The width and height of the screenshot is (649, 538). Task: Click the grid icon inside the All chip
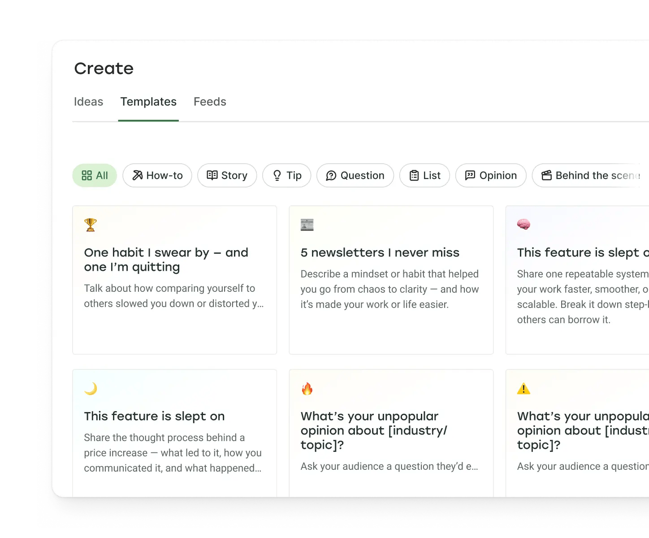tap(87, 175)
